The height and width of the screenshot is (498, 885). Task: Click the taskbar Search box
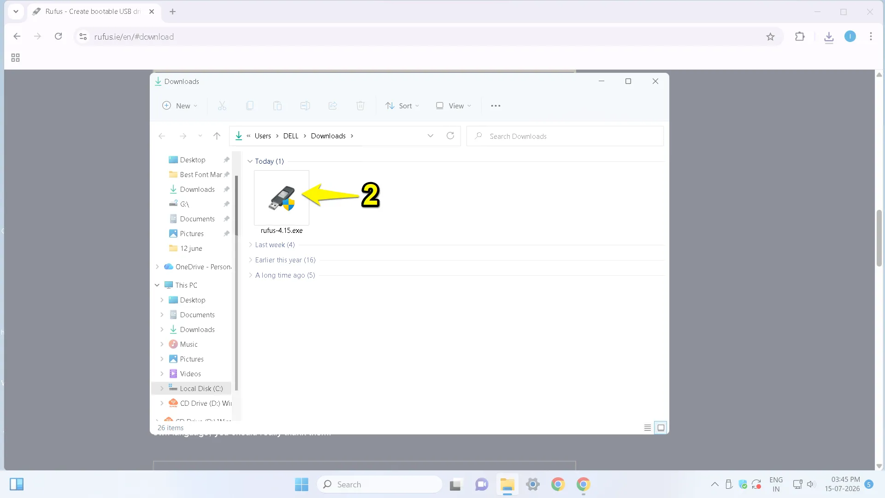pos(379,484)
